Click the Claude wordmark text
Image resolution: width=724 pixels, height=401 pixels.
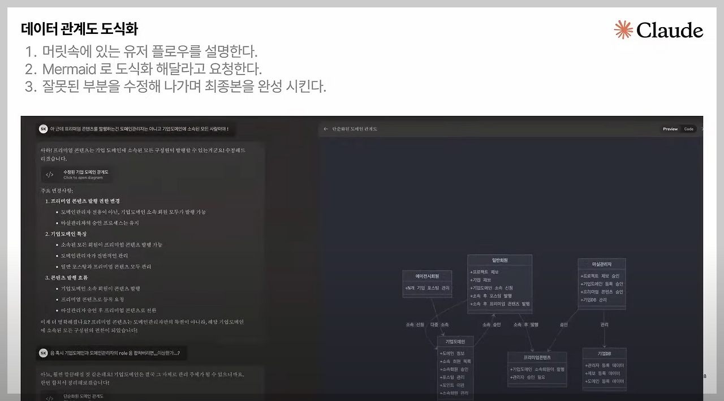[670, 30]
